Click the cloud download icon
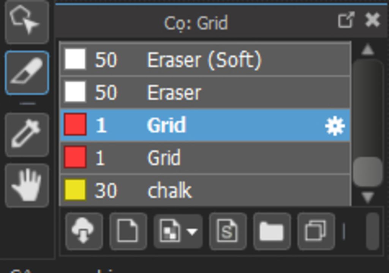This screenshot has width=389, height=273. pos(84,231)
